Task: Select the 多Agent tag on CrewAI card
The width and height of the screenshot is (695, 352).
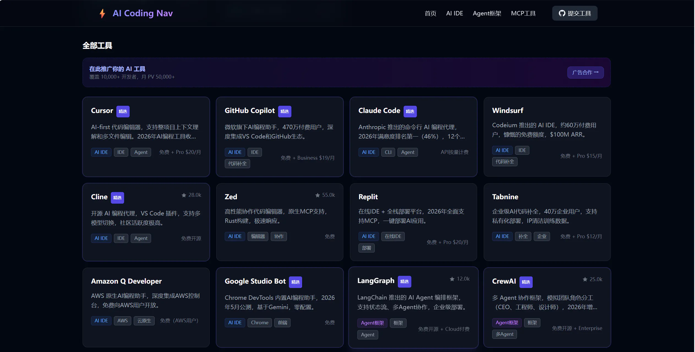Action: click(505, 334)
